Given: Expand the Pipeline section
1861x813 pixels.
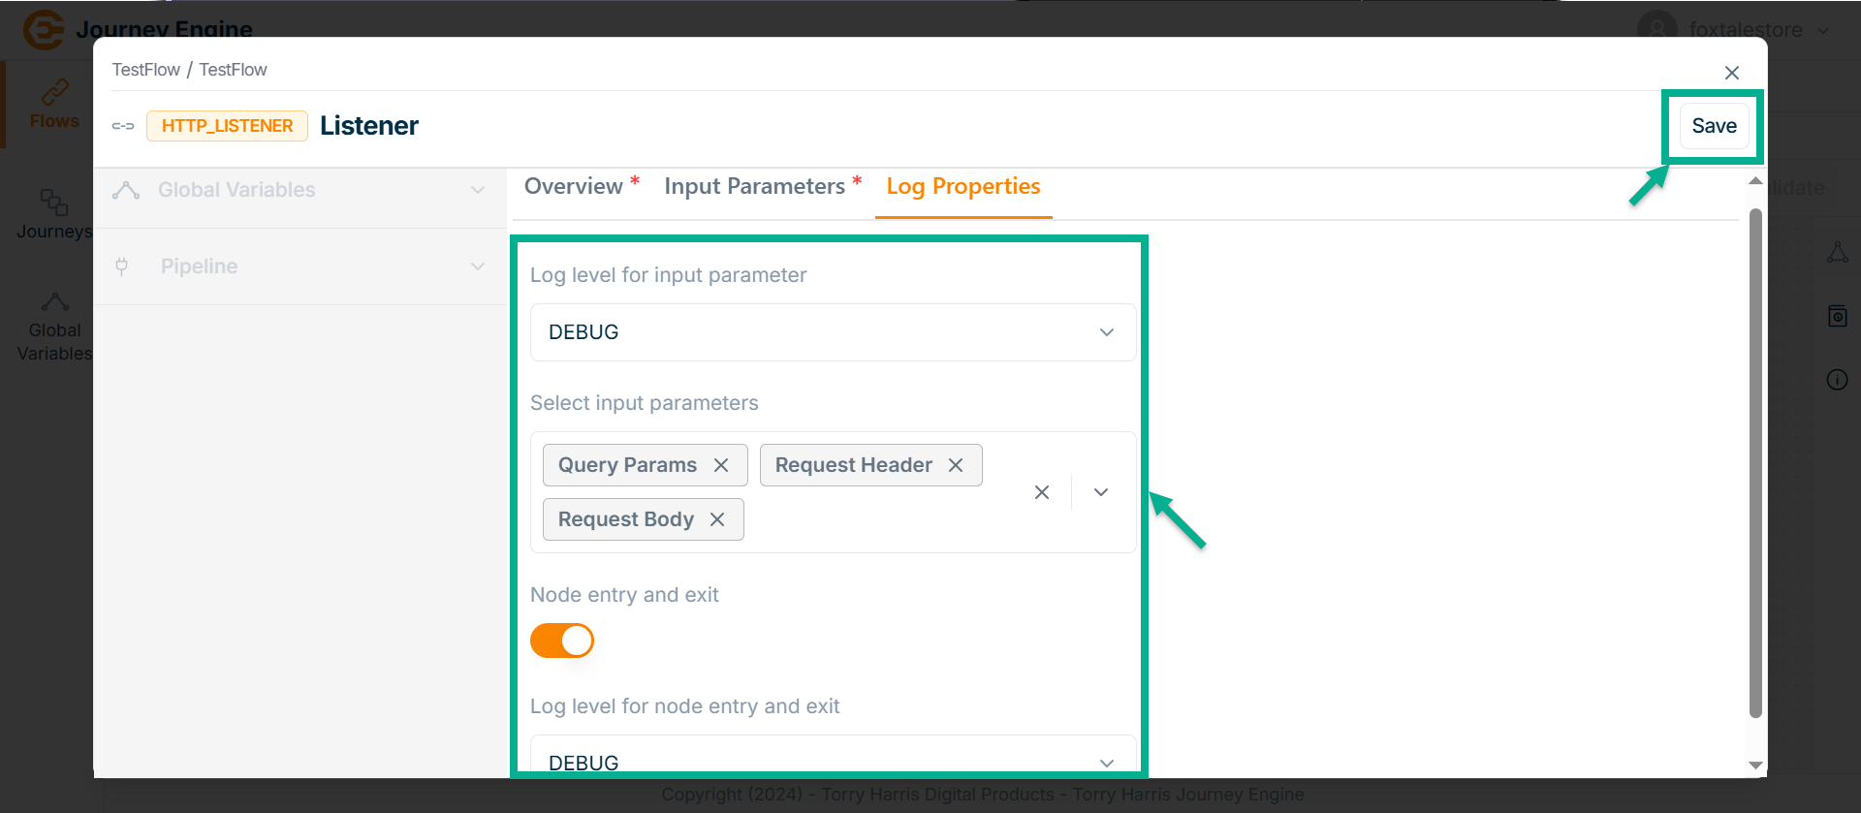Looking at the screenshot, I should point(478,266).
